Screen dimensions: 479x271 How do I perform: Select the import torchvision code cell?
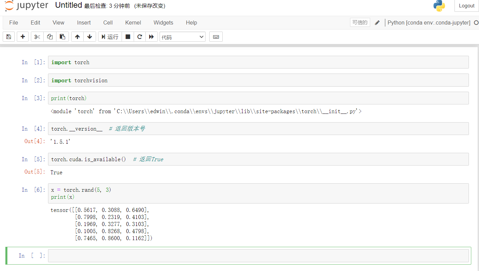258,80
